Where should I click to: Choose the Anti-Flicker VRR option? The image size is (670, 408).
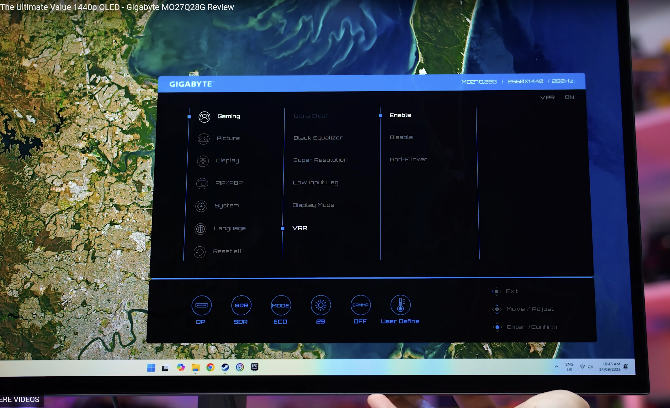pyautogui.click(x=408, y=160)
